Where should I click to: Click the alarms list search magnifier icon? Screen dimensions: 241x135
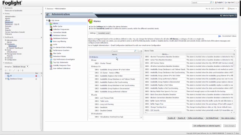(x=135, y=51)
